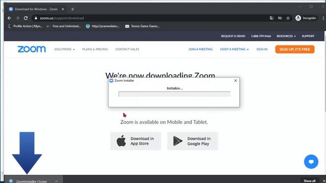Screen dimensions: 326x183
Task: Click the 1.888.799.9666 phone number
Action: click(261, 36)
